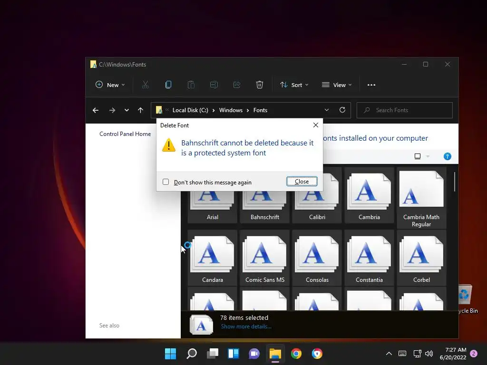Screen dimensions: 487x365
Task: Click the Delete trash can icon
Action: click(260, 85)
